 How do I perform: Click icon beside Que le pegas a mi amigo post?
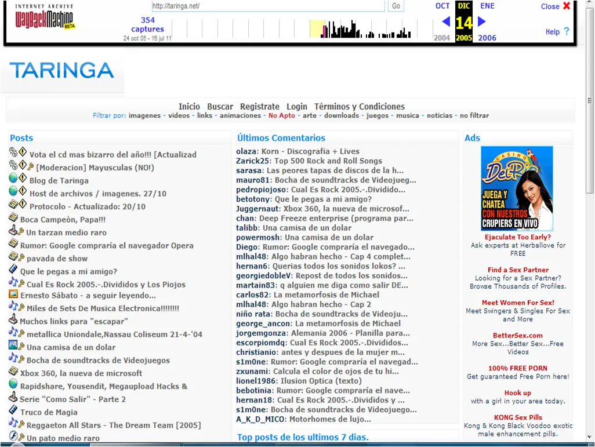coord(13,270)
